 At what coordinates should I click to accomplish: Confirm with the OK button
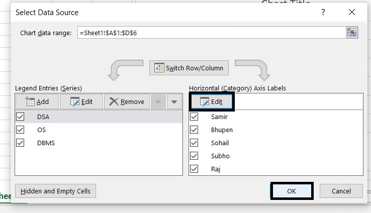(x=292, y=191)
